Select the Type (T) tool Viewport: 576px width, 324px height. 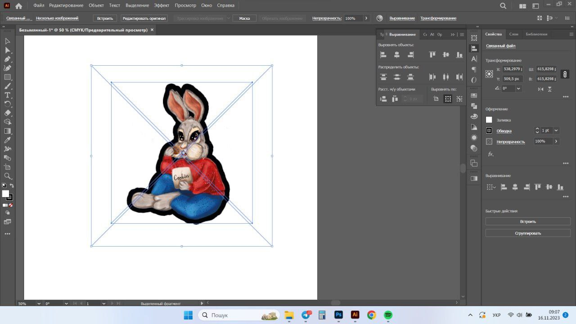[x=8, y=95]
